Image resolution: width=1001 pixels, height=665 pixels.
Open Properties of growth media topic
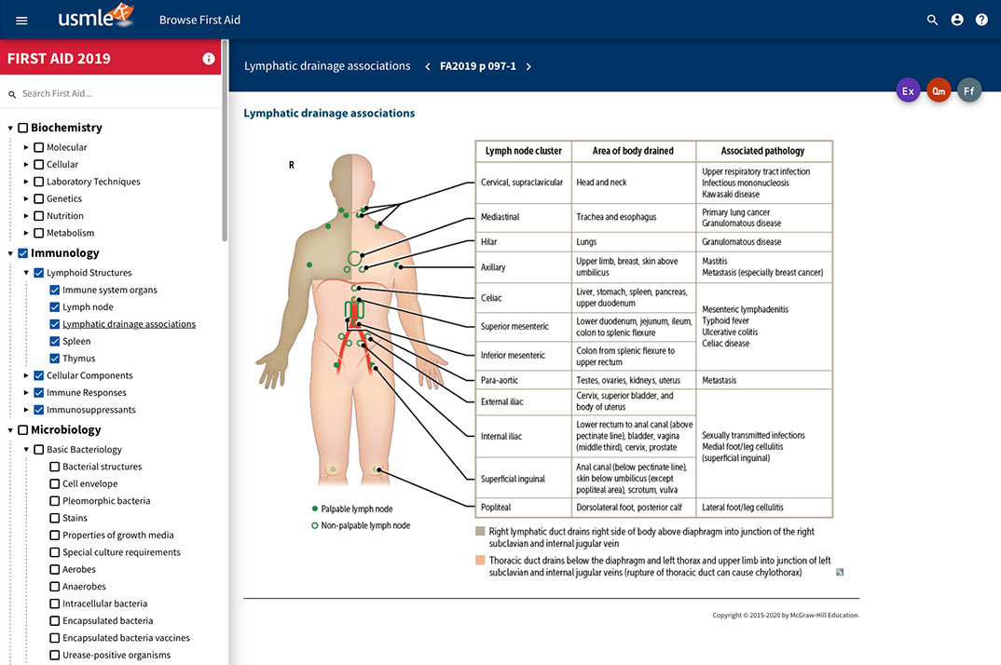click(118, 536)
